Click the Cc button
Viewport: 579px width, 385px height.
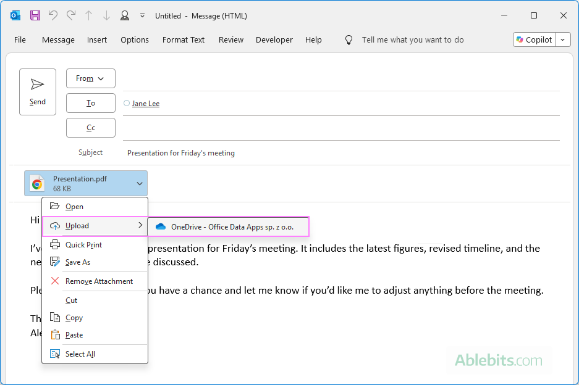[x=90, y=128]
